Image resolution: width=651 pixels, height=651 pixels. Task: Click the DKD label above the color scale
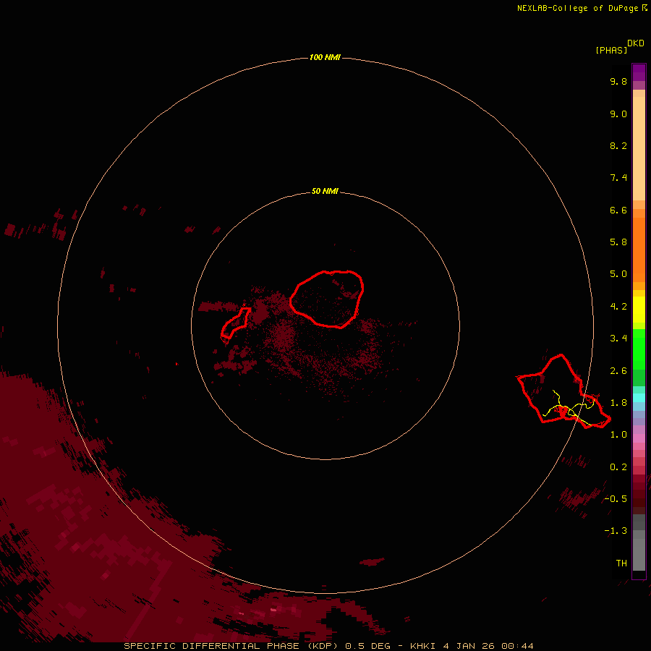point(636,43)
